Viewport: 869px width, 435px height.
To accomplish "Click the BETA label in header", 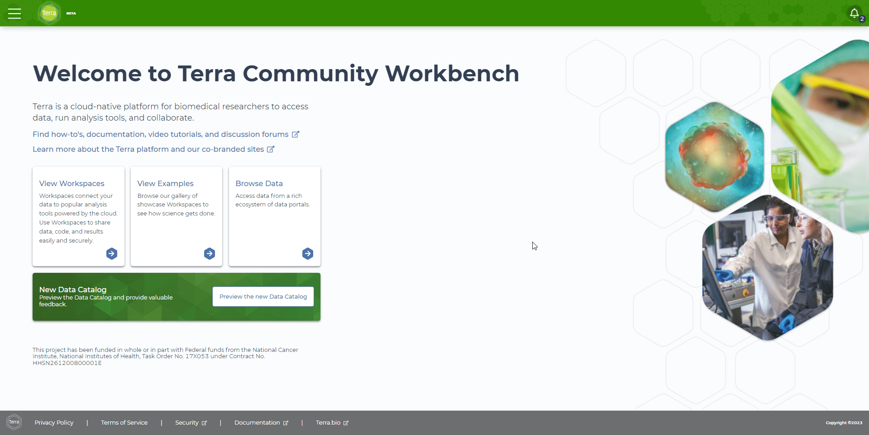I will click(71, 14).
